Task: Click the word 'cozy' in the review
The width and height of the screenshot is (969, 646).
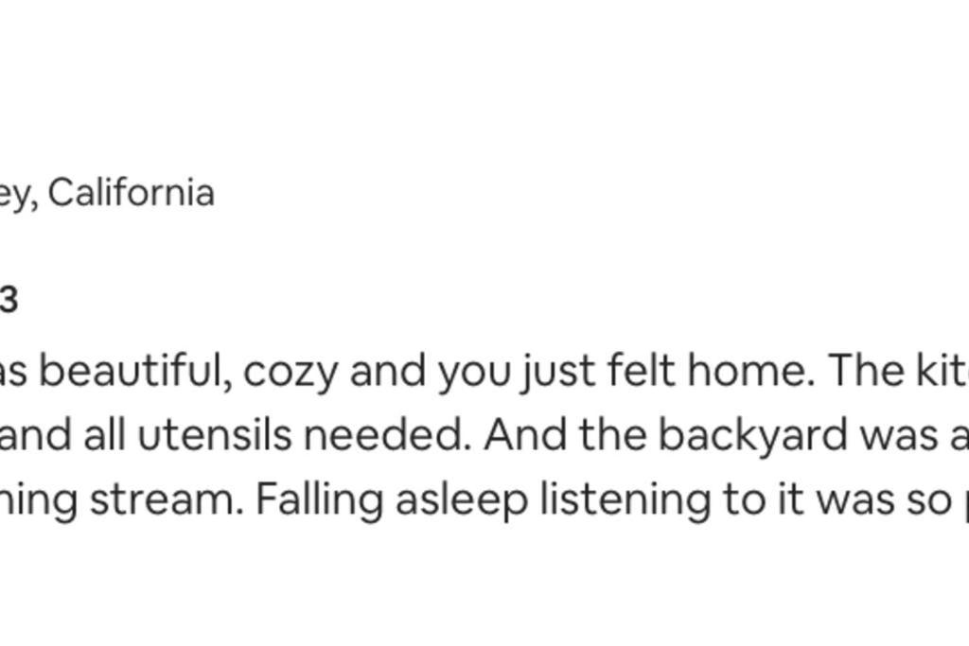Action: [x=291, y=375]
